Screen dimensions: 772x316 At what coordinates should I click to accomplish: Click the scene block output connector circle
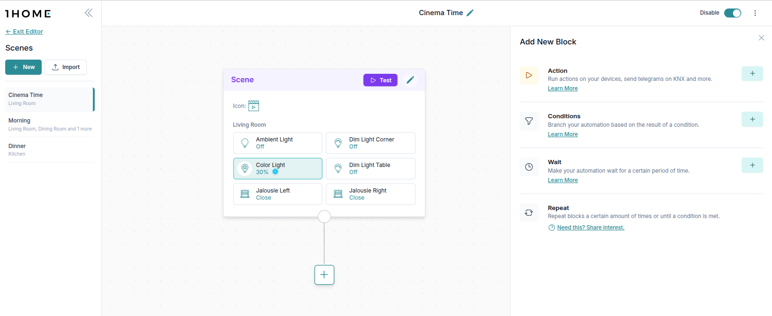pyautogui.click(x=324, y=217)
